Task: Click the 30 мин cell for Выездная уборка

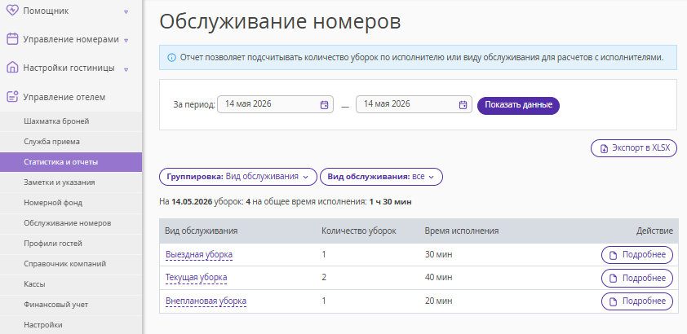Action: (x=438, y=254)
